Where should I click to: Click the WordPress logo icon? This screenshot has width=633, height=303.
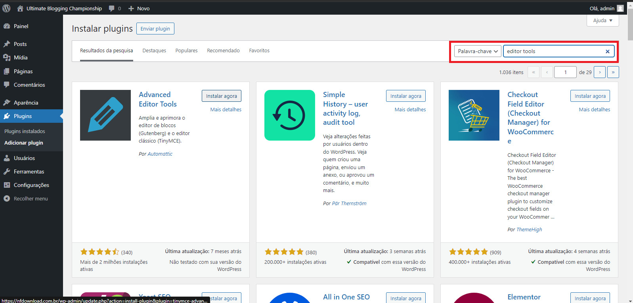tap(6, 8)
